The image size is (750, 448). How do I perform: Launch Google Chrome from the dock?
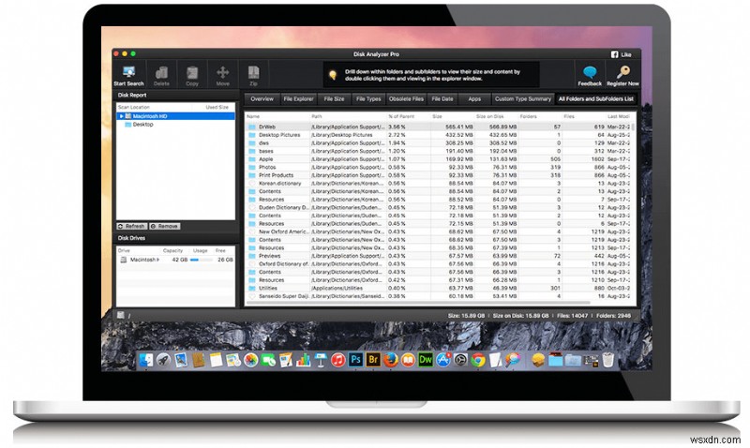point(478,360)
